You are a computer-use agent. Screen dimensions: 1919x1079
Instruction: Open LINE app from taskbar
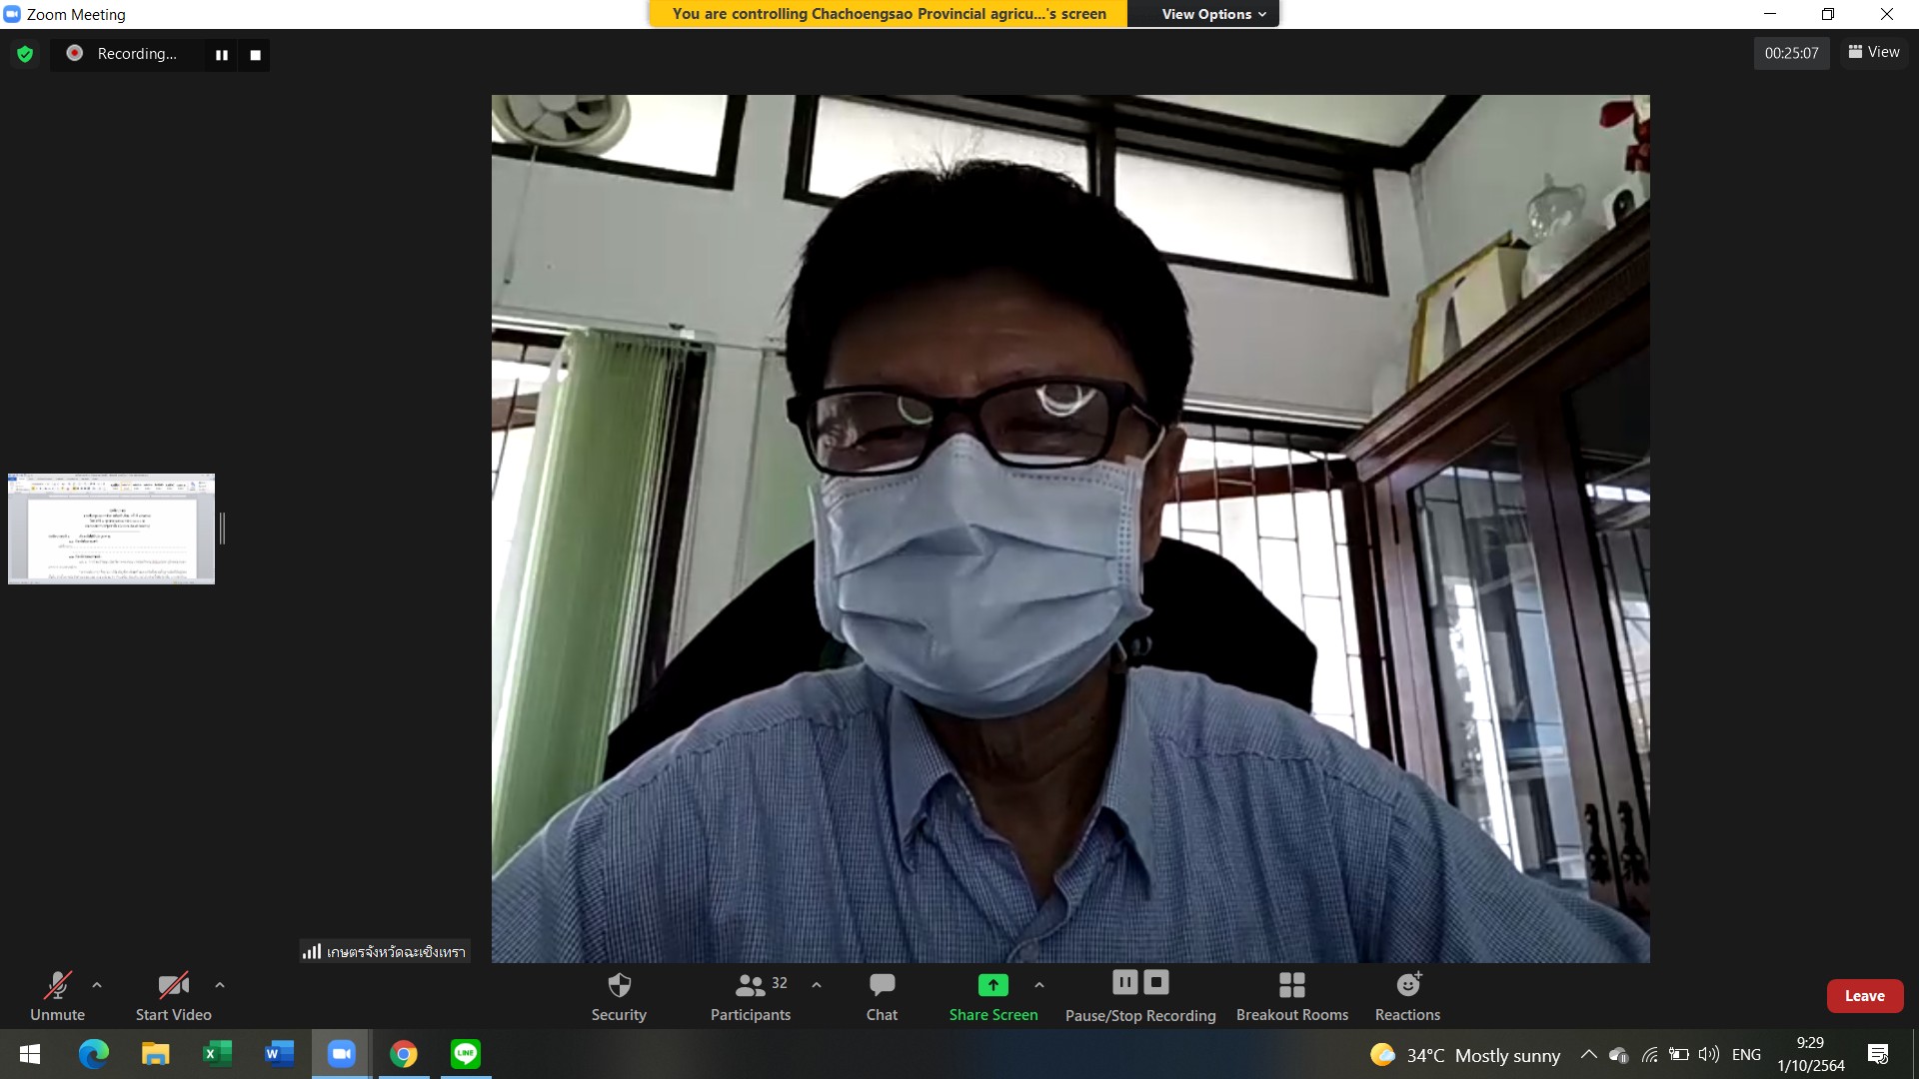[x=466, y=1054]
